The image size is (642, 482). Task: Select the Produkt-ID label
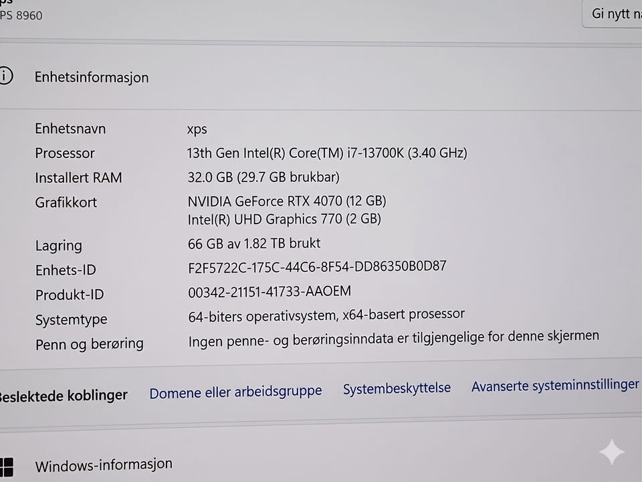click(70, 295)
